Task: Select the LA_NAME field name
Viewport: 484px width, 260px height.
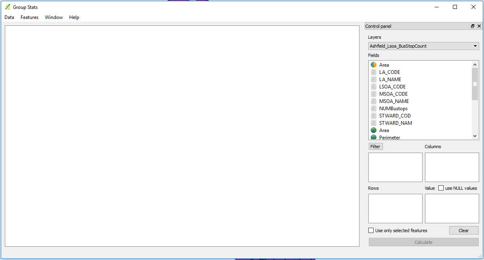Action: (x=390, y=79)
